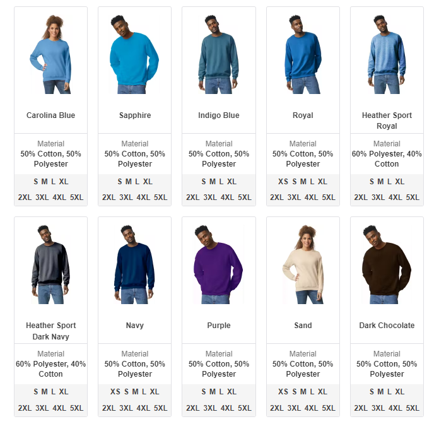The height and width of the screenshot is (424, 439).
Task: Open the Navy color title link
Action: click(135, 326)
